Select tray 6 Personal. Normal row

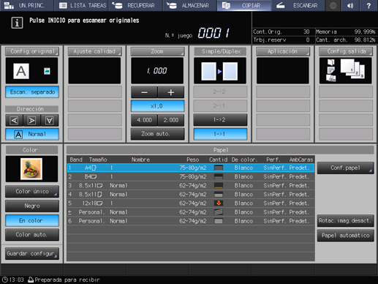pyautogui.click(x=191, y=221)
